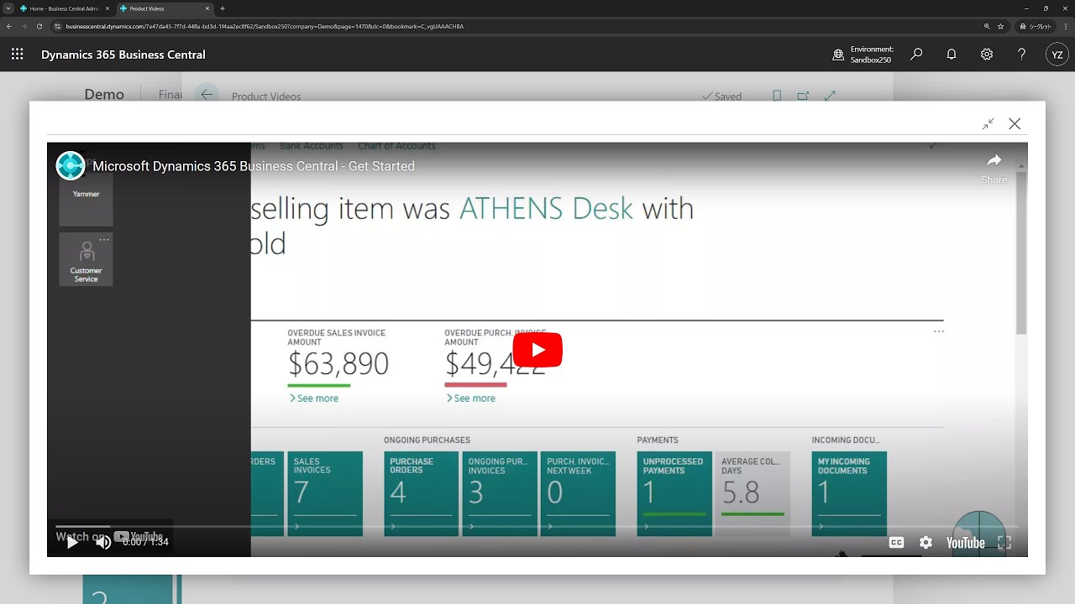The height and width of the screenshot is (604, 1075).
Task: Click the scrollbar at the right edge of the video dialog
Action: point(1021,252)
